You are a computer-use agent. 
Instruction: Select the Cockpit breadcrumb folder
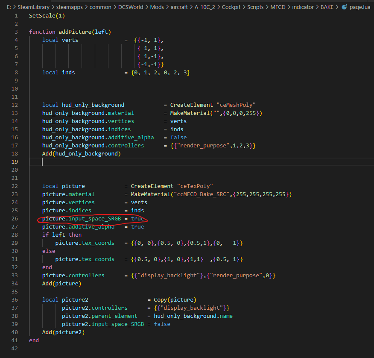tap(231, 7)
